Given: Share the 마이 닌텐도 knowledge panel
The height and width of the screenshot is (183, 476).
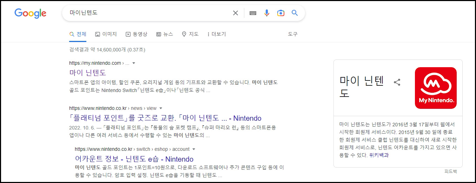Looking at the screenshot, I should (x=397, y=82).
